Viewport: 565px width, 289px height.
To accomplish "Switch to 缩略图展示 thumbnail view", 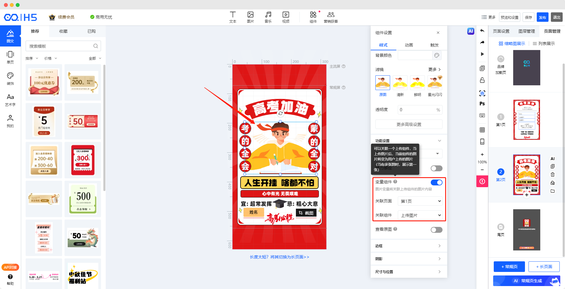I will 512,44.
